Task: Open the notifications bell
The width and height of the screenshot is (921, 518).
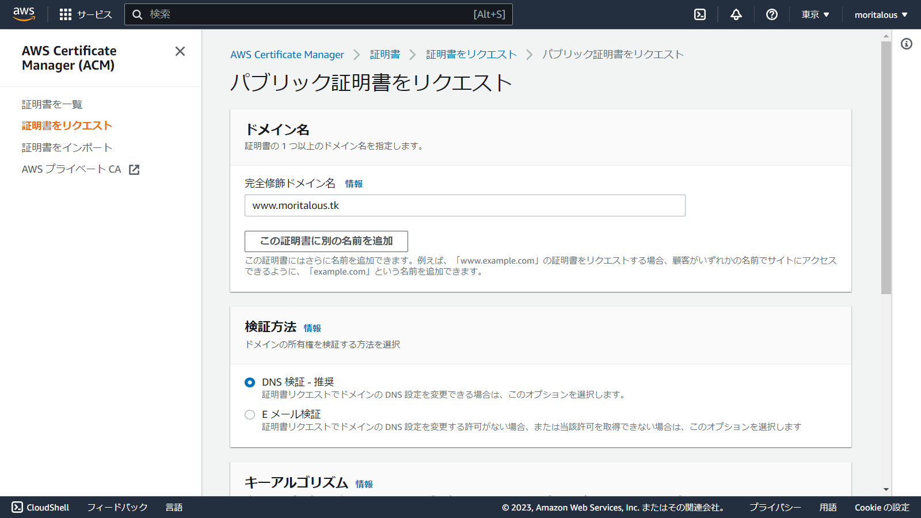Action: 736,14
